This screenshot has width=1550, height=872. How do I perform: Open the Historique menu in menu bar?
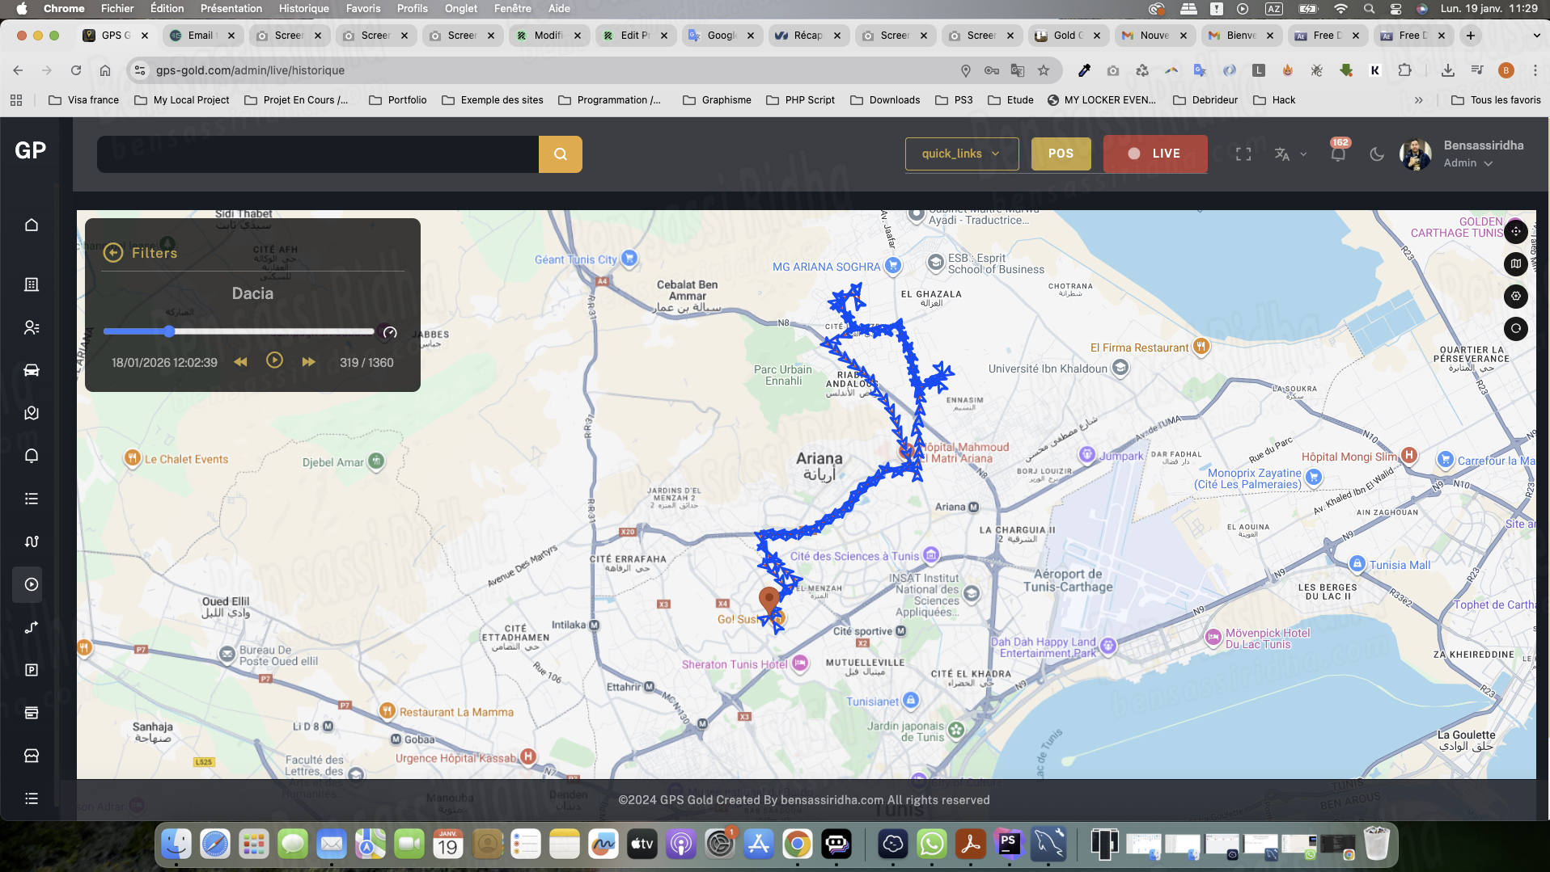pos(303,9)
